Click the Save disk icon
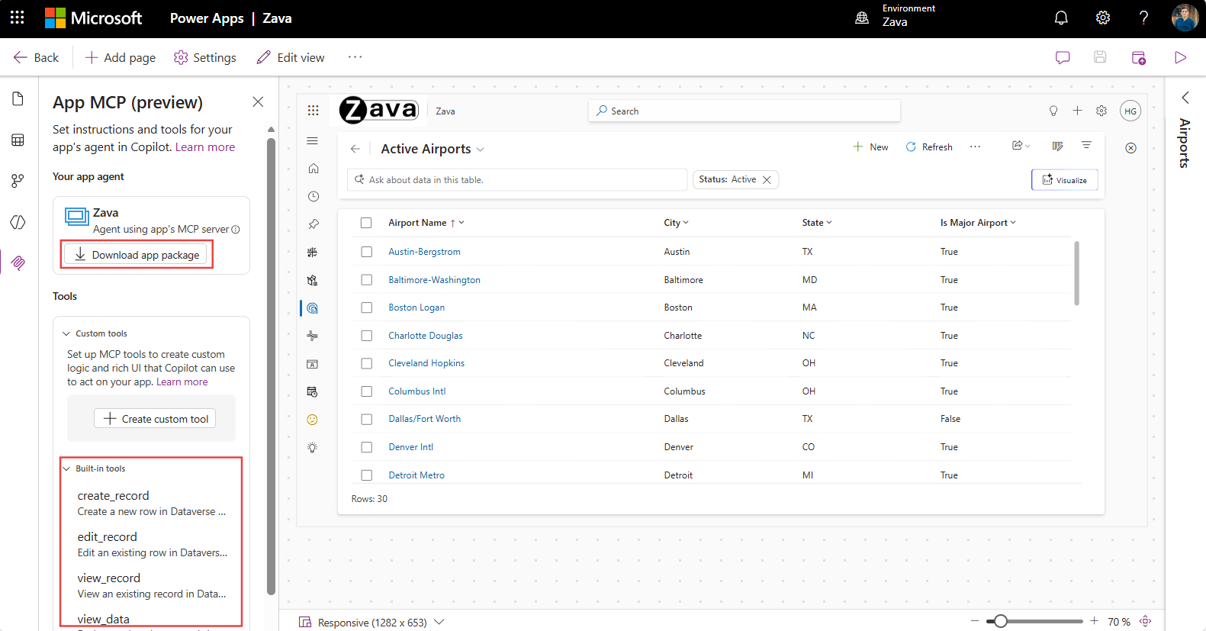Screen dimensions: 1206x631 (1100, 57)
